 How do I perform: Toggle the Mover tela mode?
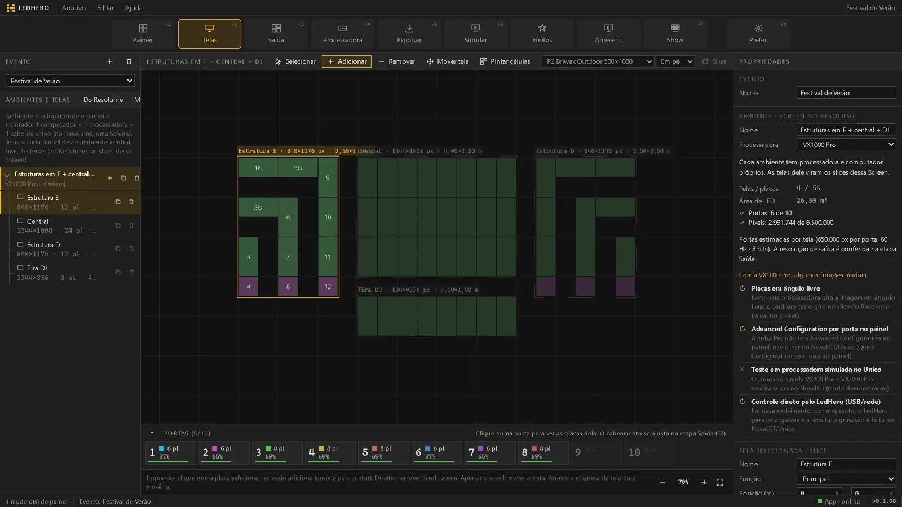448,61
